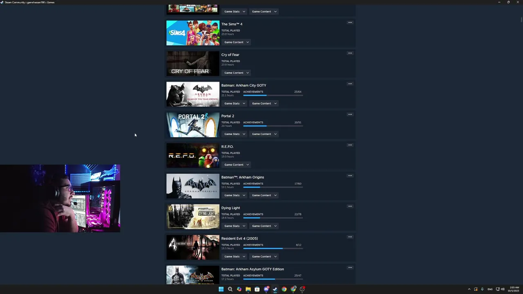
Task: Open options menu for Batman: Arkham Asylum GOTY
Action: [350, 267]
